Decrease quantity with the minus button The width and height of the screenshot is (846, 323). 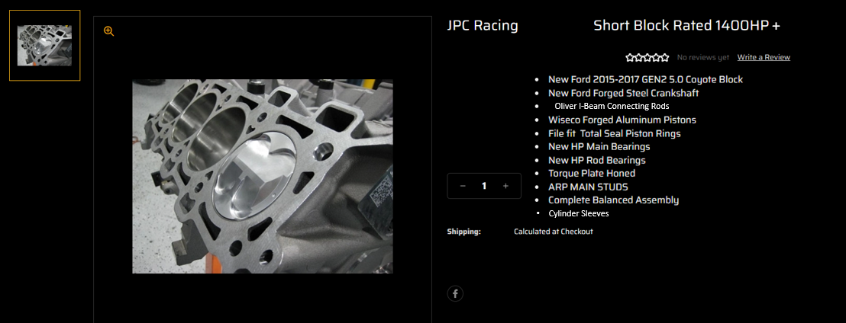click(463, 186)
